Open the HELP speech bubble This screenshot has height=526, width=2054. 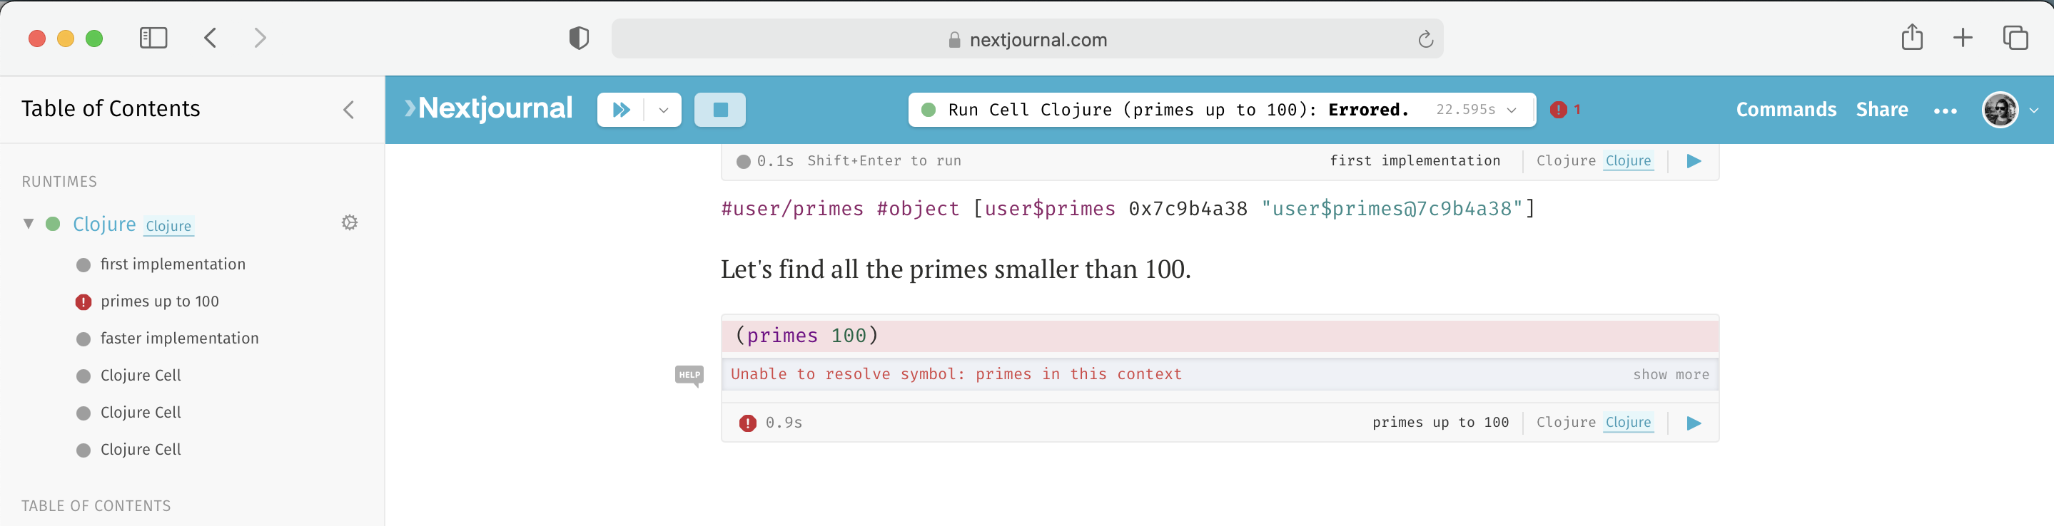coord(689,375)
